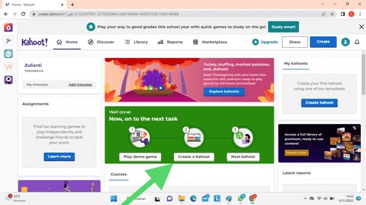366x205 pixels.
Task: Click the taskbar search box
Action: pos(137,199)
